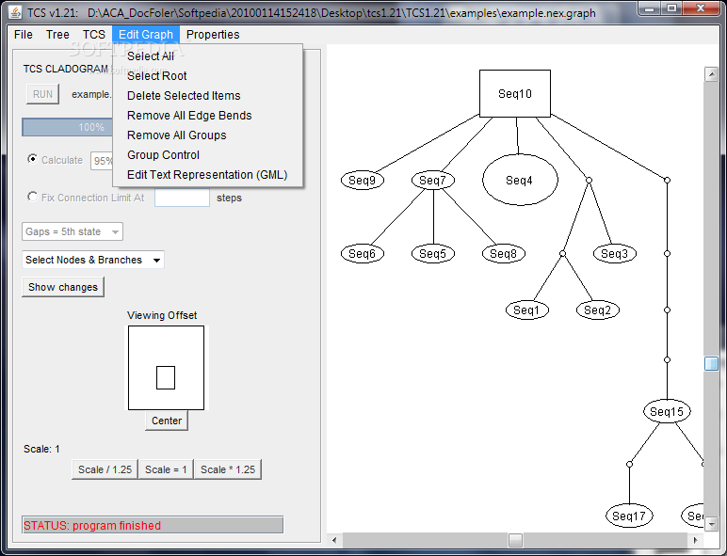Select the Seq9 node
The height and width of the screenshot is (556, 727).
tap(363, 181)
